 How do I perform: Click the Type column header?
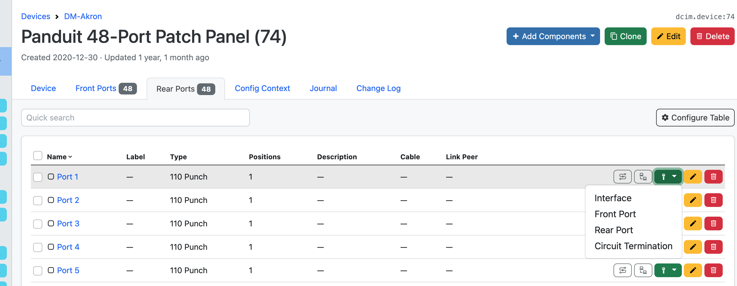coord(178,157)
